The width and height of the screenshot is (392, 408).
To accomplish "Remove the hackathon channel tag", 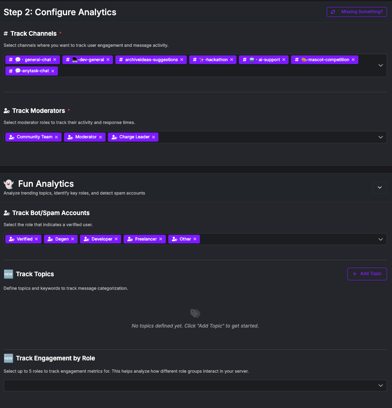I will [x=232, y=60].
